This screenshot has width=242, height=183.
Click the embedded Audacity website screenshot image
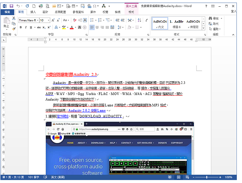pos(120,148)
